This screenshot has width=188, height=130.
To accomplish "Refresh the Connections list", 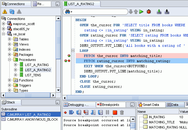I will pos(12,11).
